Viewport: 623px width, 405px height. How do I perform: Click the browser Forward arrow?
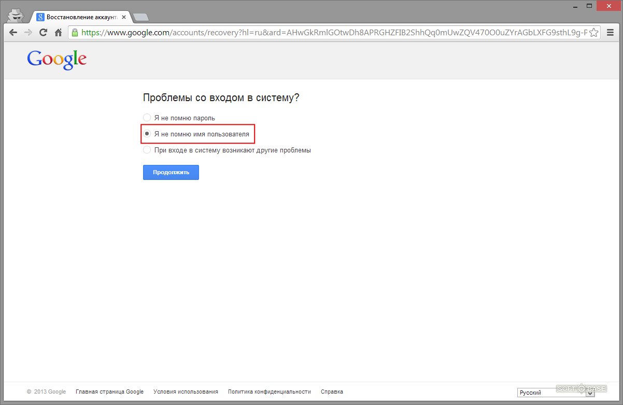[28, 32]
